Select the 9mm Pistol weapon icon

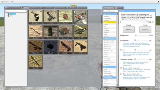50,17
